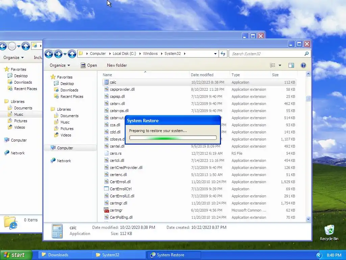The height and width of the screenshot is (260, 346).
Task: Open the start menu button
Action: 16,255
